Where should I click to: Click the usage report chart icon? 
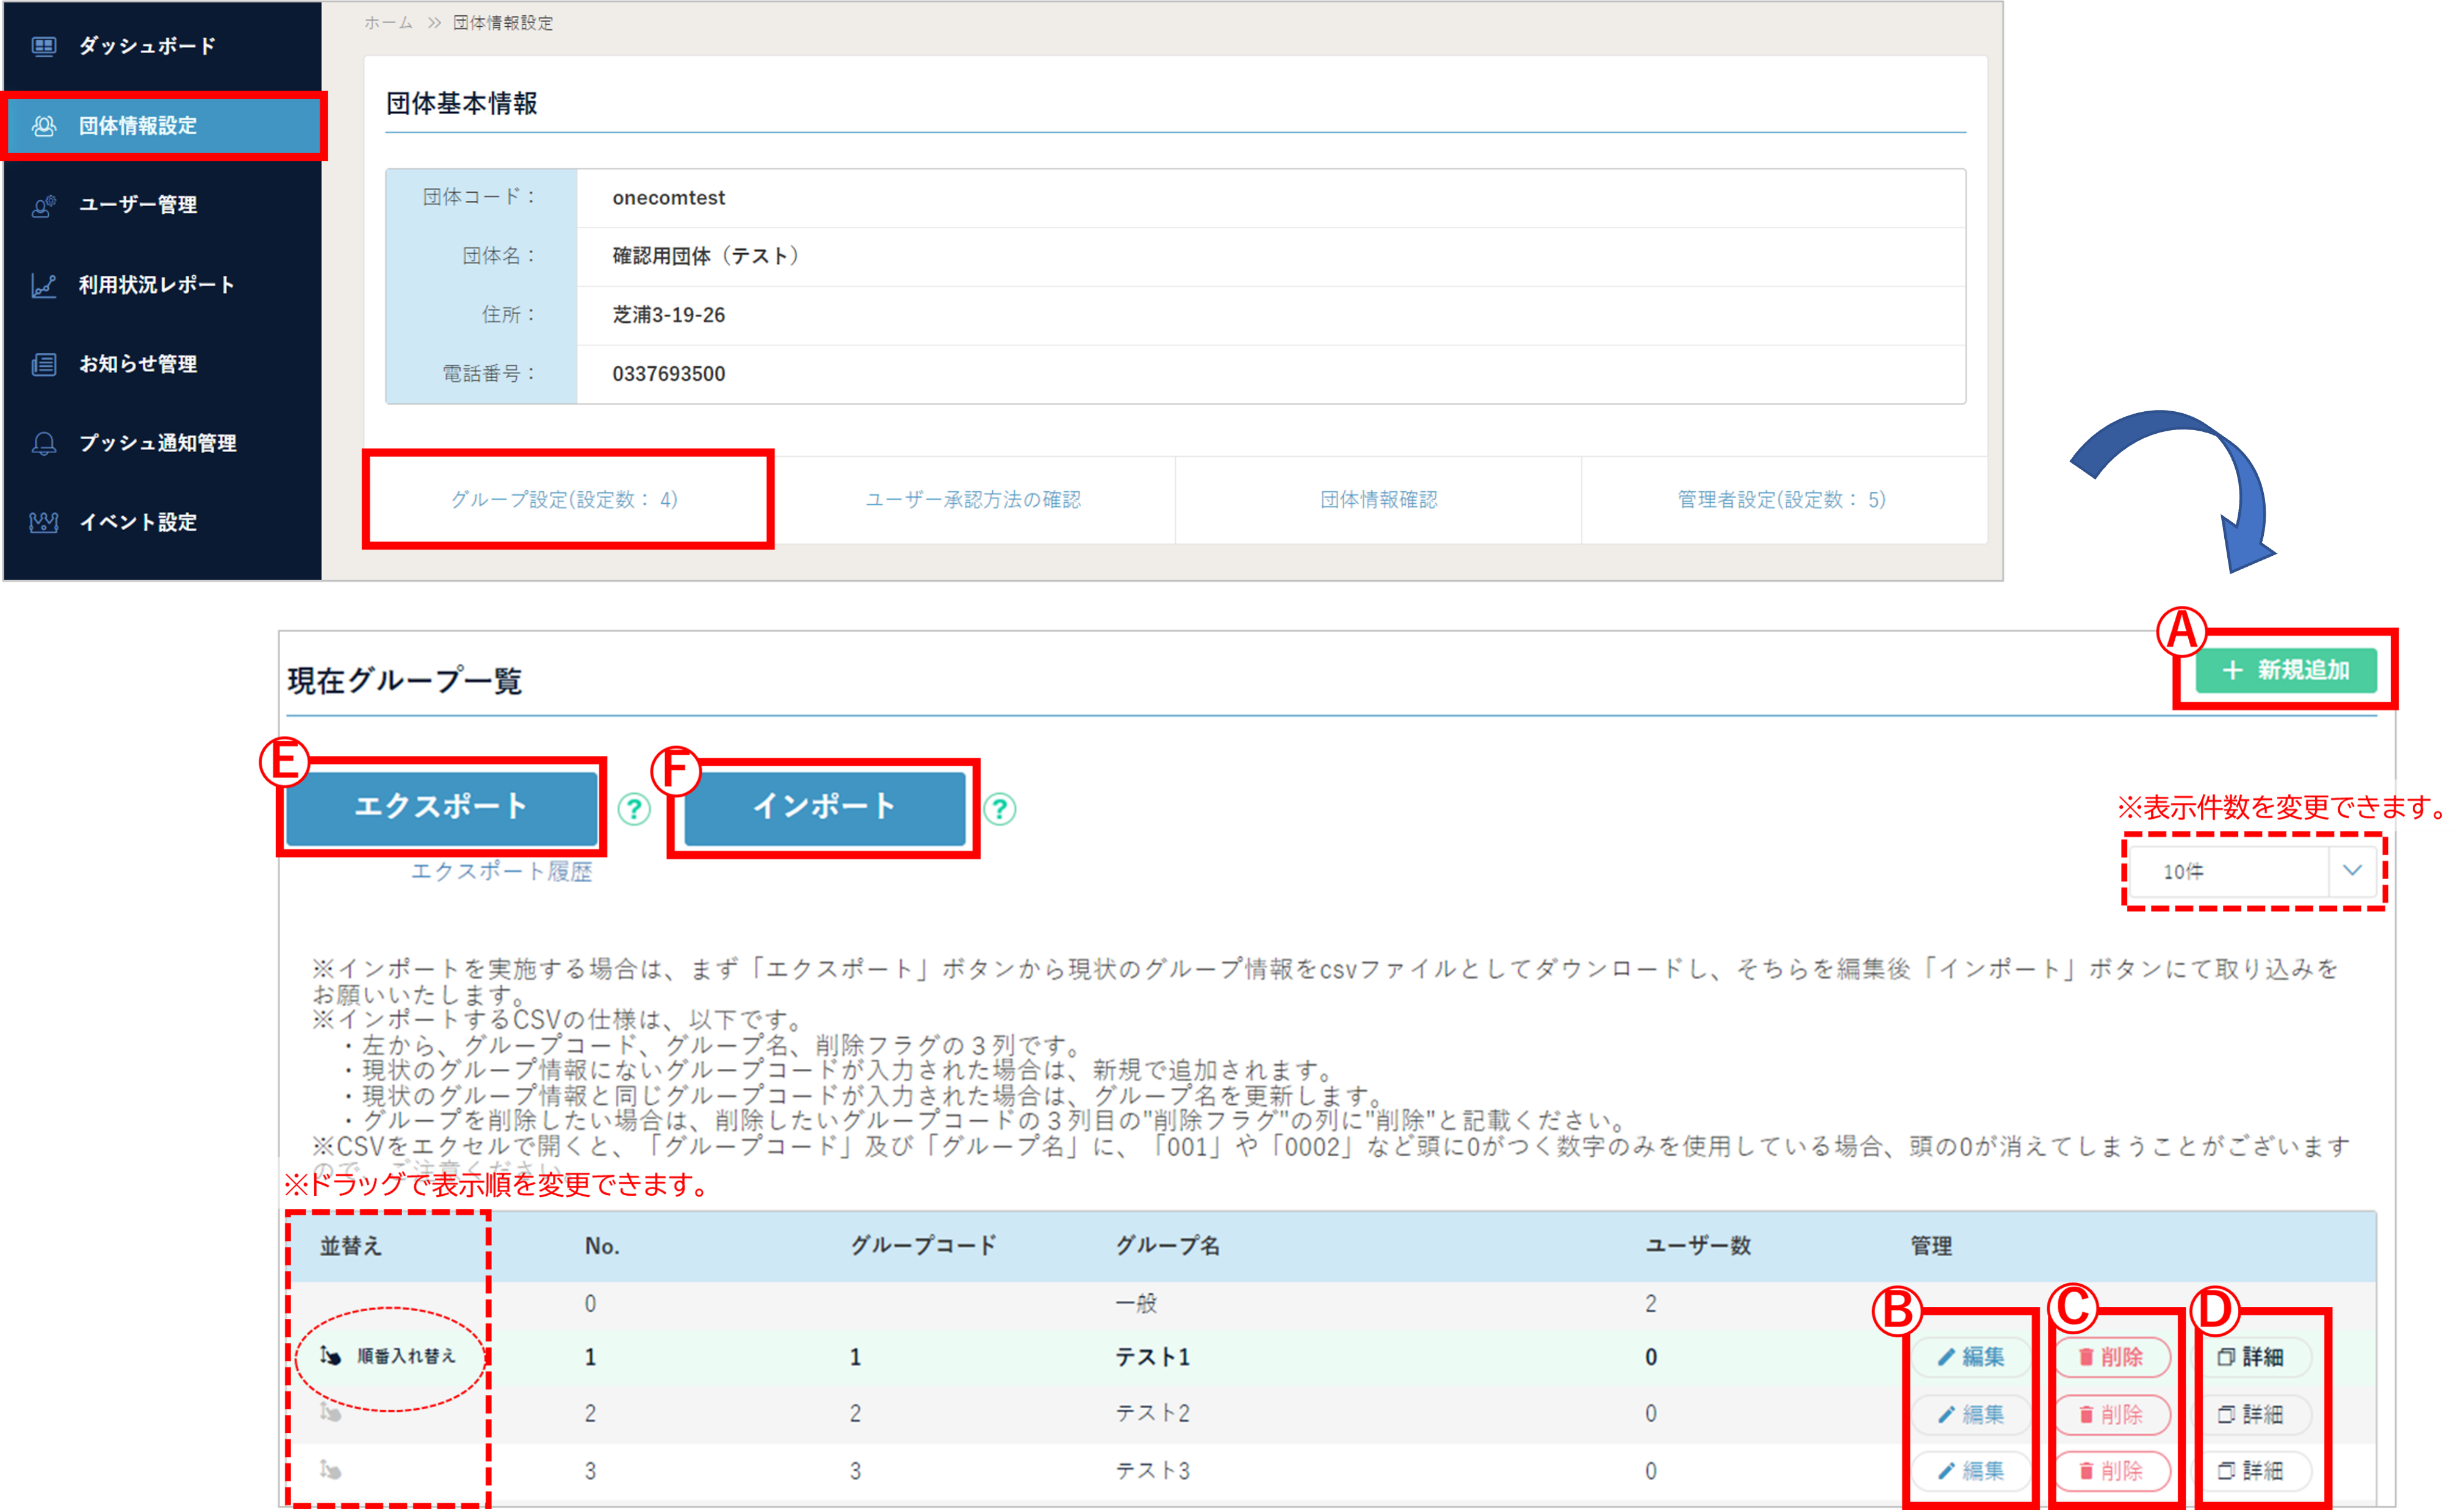[43, 286]
